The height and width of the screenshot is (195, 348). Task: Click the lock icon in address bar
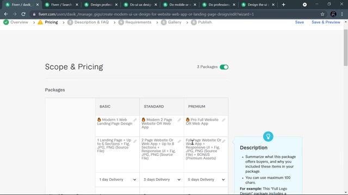pos(34,15)
